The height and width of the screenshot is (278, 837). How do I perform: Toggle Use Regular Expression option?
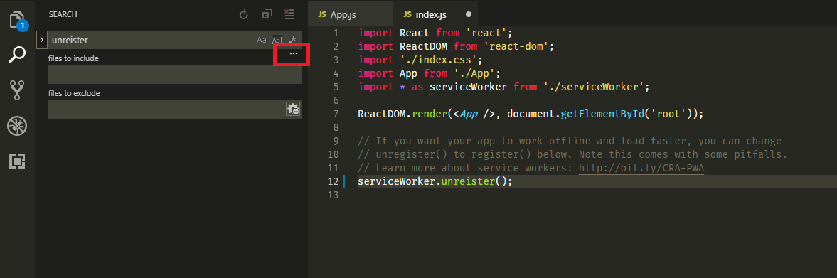point(292,40)
